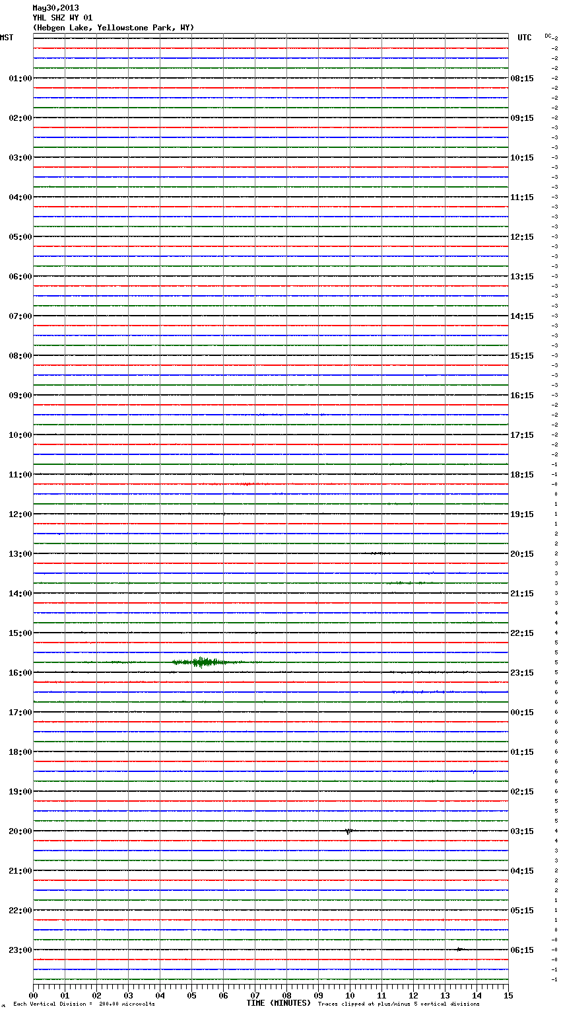Screen dimensions: 561x1013
Task: Select the 05:00 MST time label
Action: pyautogui.click(x=20, y=237)
